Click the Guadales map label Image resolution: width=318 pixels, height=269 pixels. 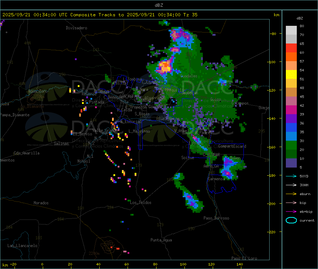click(189, 76)
